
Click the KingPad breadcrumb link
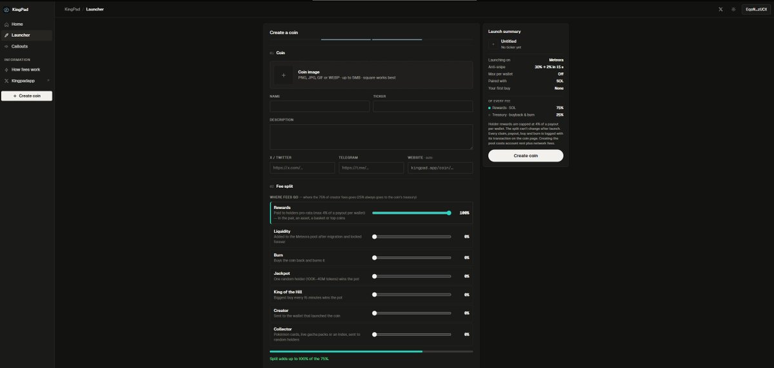(x=72, y=10)
